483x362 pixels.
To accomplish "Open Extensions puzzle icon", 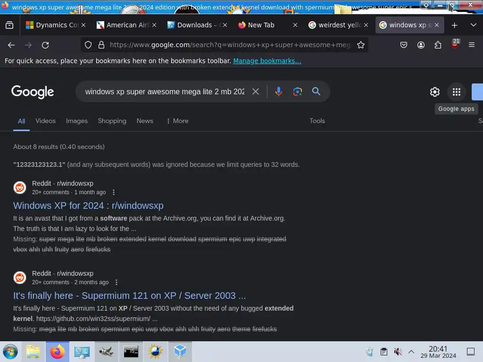I will click(438, 45).
